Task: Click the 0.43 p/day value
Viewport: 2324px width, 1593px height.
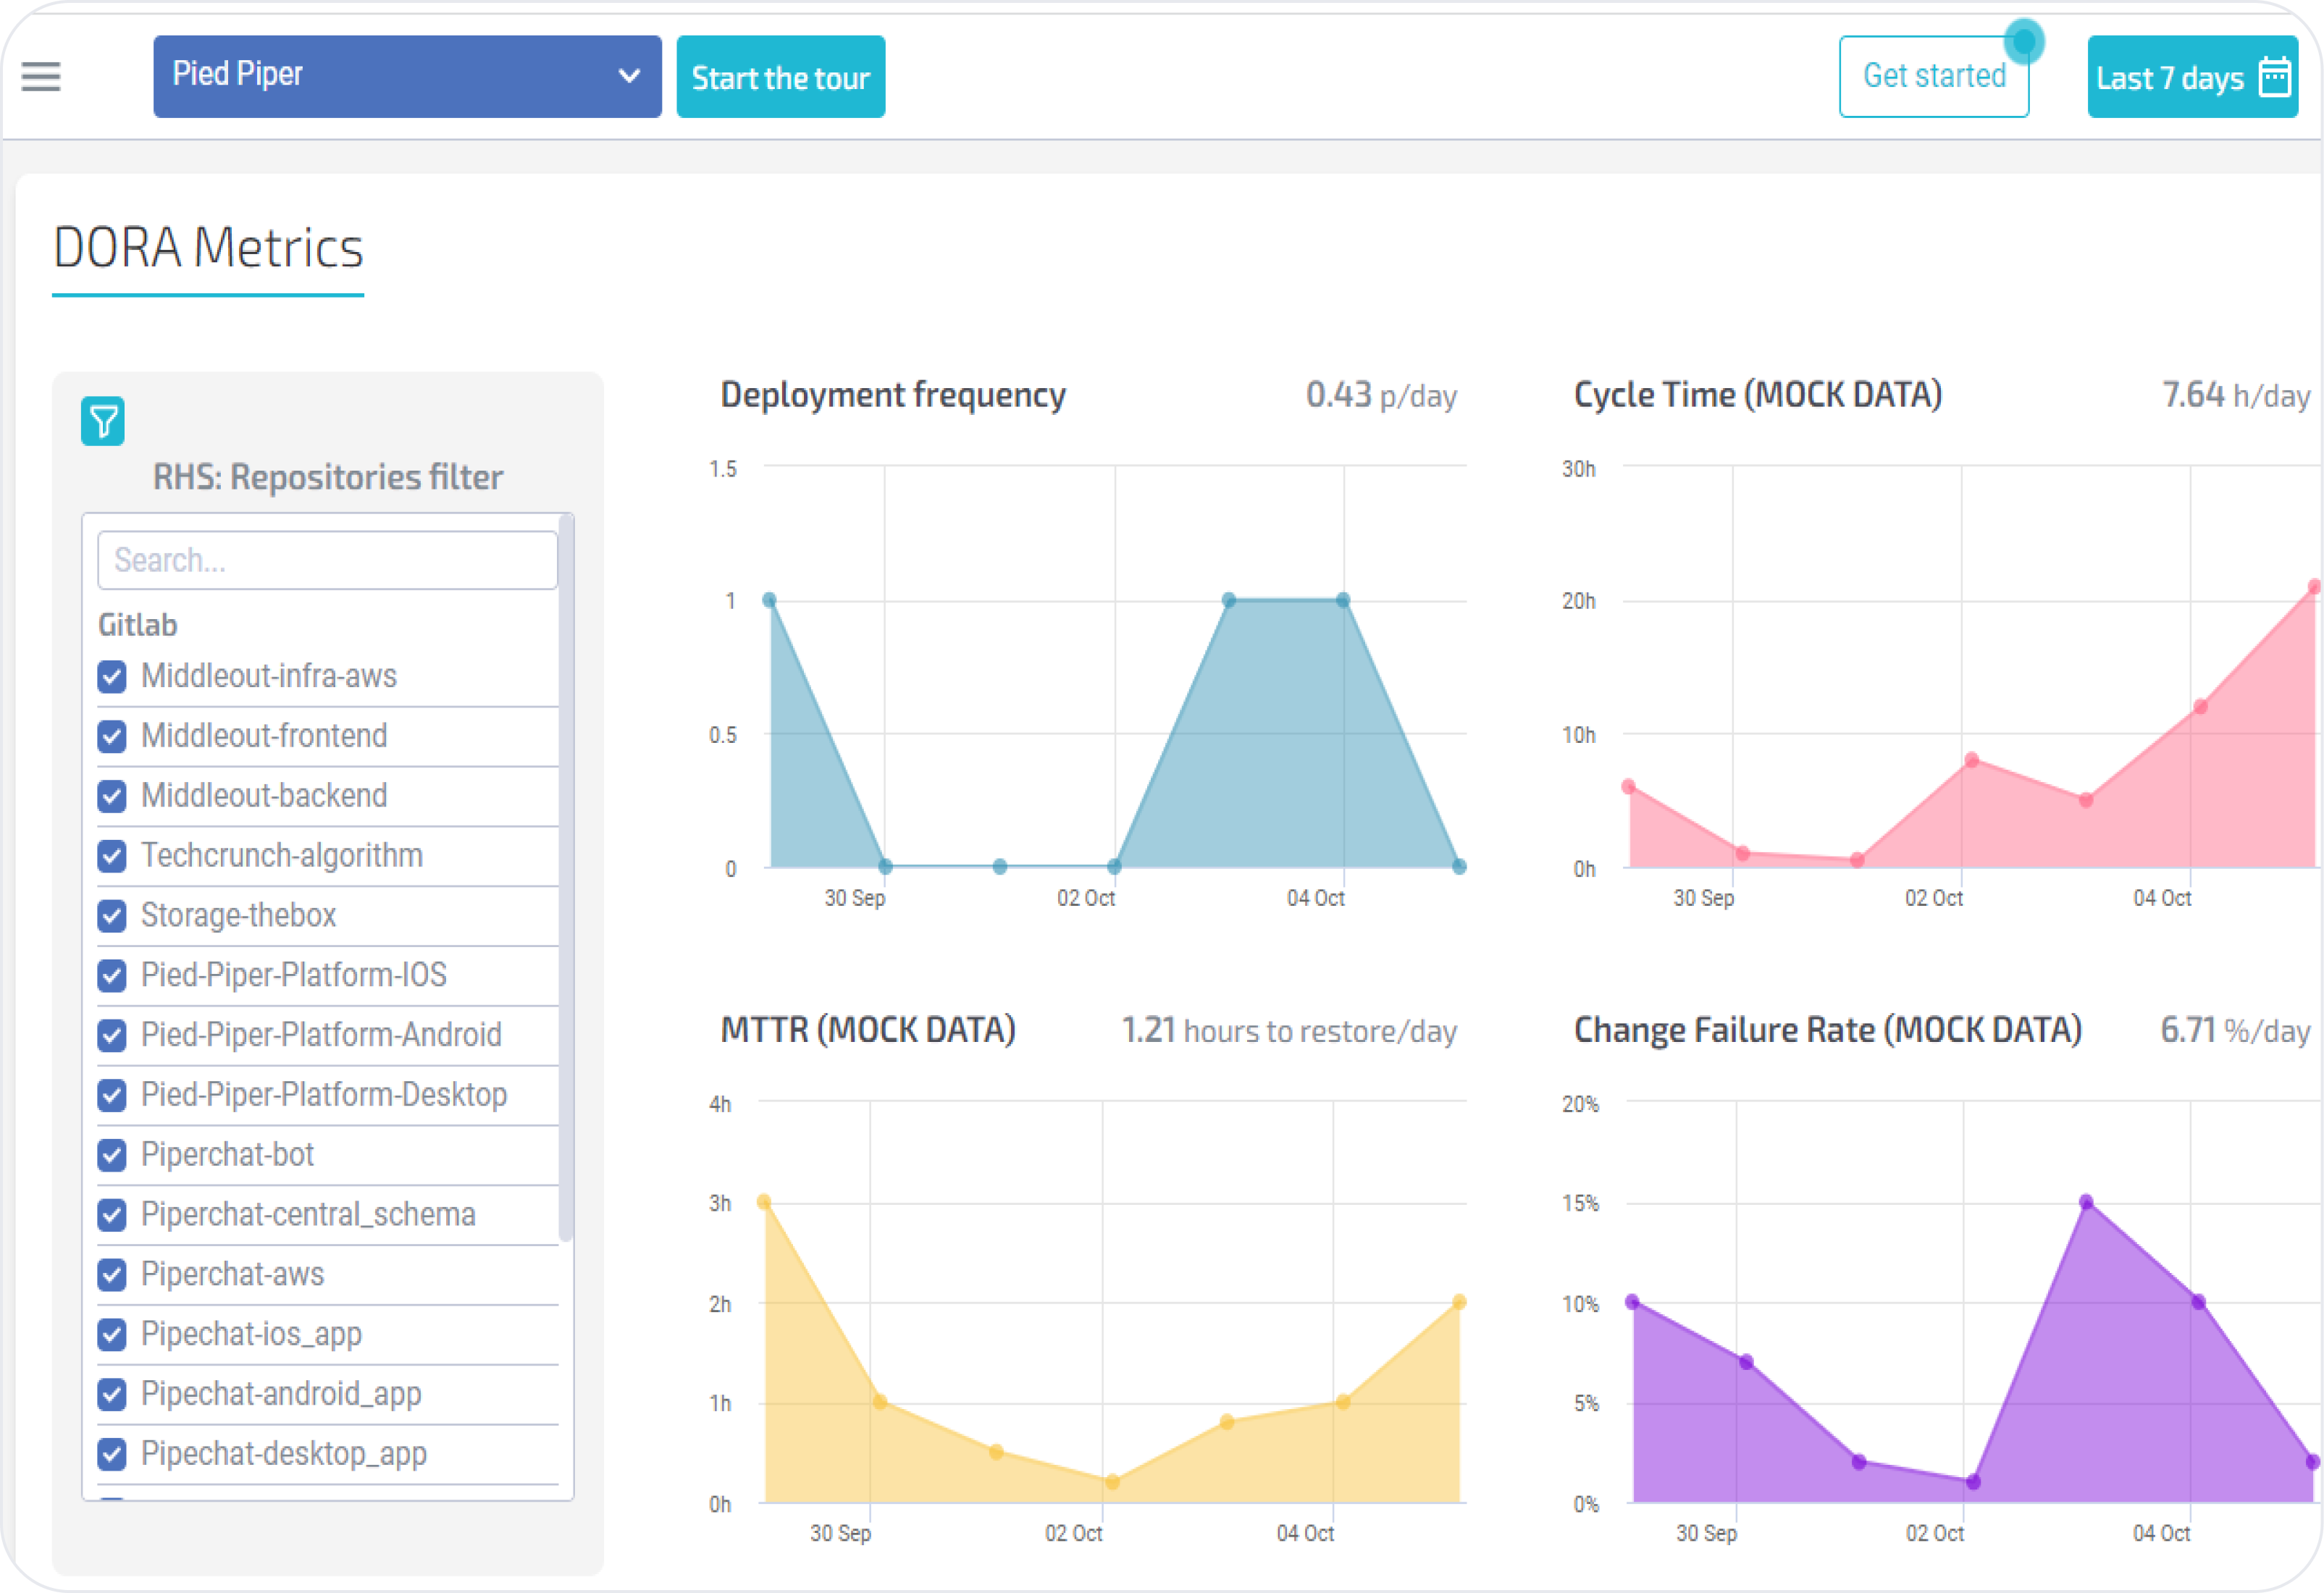Action: pos(1381,395)
